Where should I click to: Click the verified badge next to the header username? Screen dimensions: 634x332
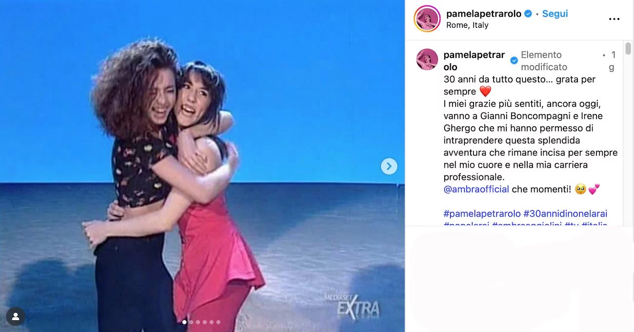pos(528,14)
